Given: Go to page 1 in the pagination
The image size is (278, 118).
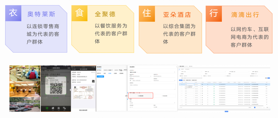Looking at the screenshot, I should coord(255,108).
